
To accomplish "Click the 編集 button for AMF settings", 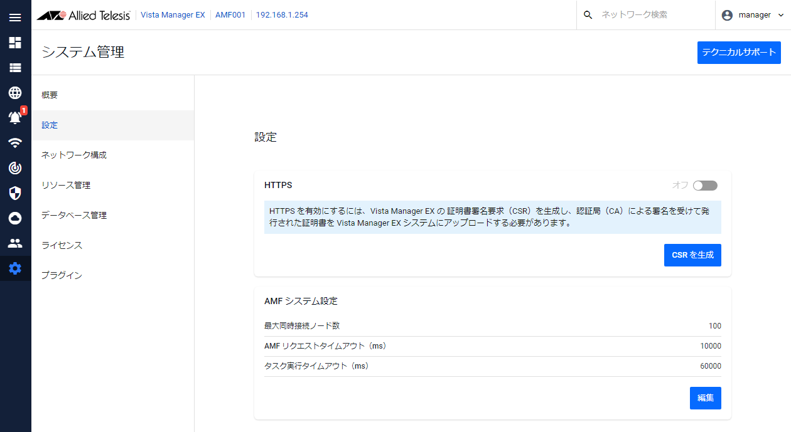I will tap(705, 398).
